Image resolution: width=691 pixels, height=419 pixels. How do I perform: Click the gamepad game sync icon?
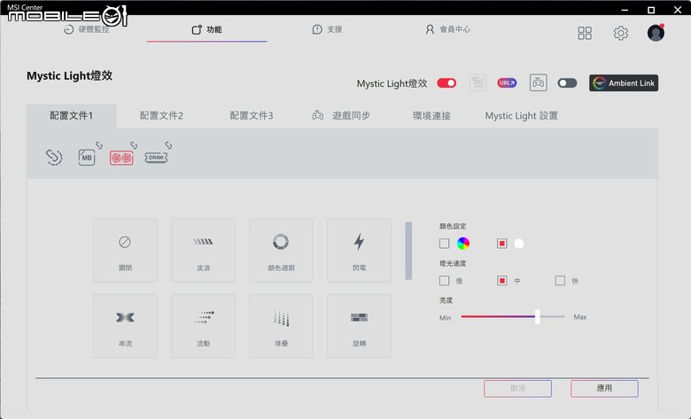(x=538, y=83)
